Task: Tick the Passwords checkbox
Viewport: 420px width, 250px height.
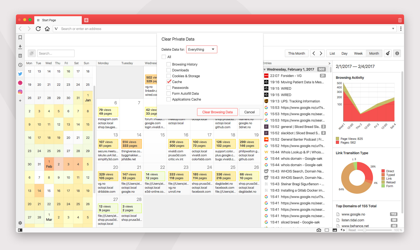Action: (x=169, y=88)
